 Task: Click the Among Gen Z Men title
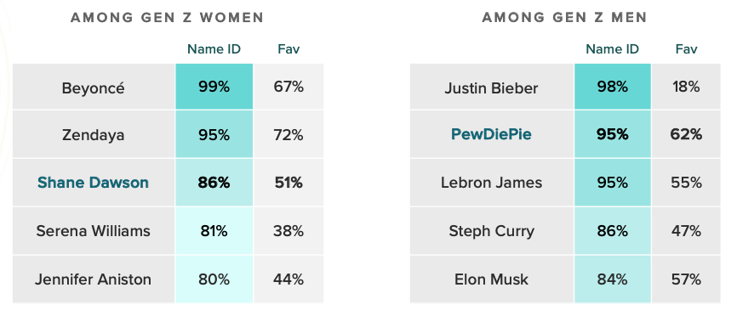pyautogui.click(x=564, y=18)
